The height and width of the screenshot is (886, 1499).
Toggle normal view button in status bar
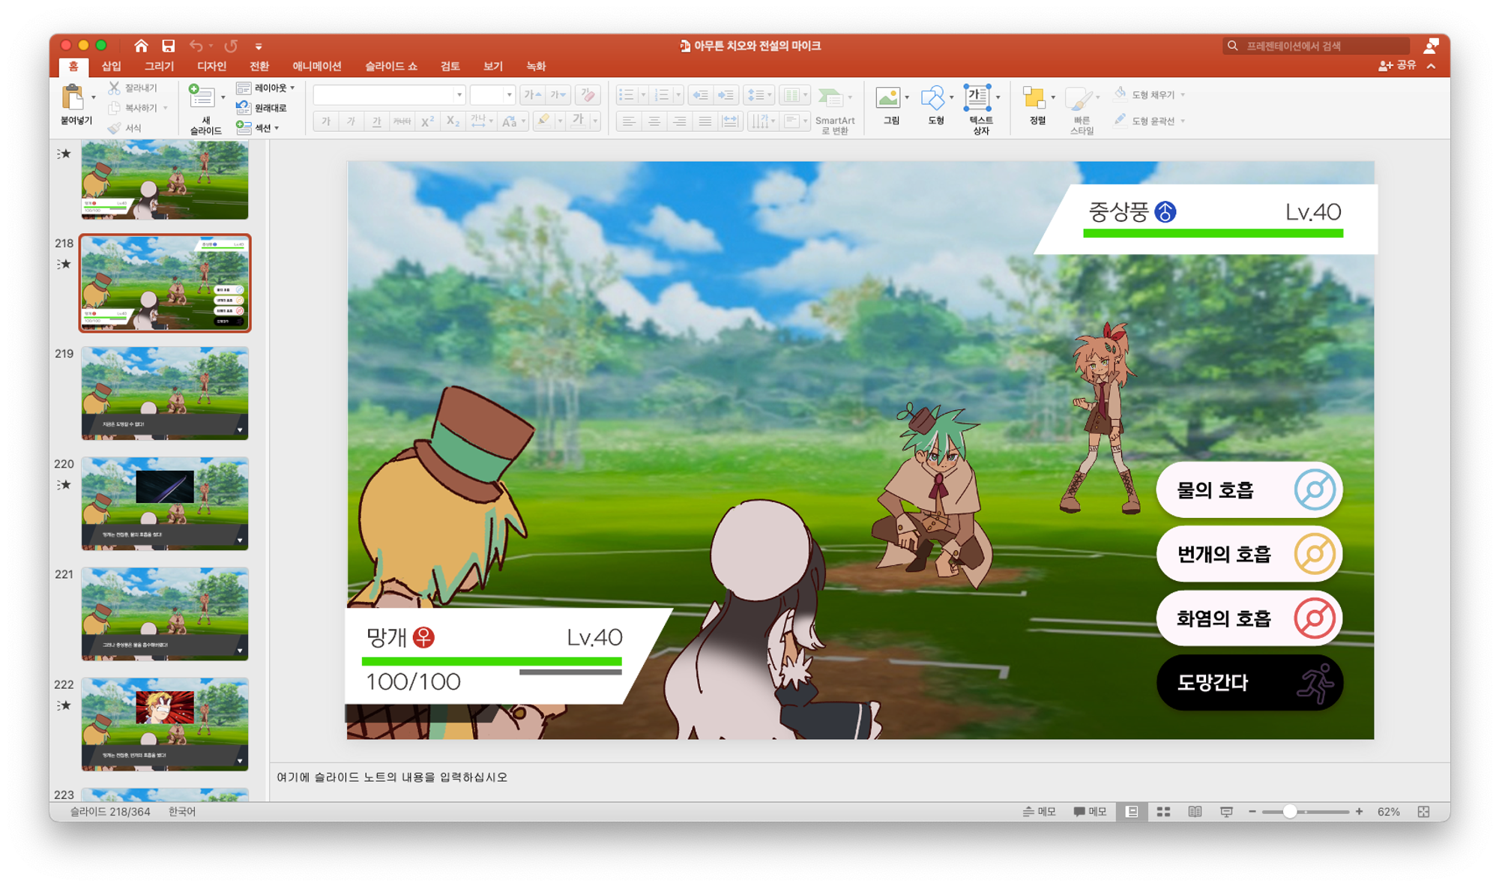point(1132,812)
